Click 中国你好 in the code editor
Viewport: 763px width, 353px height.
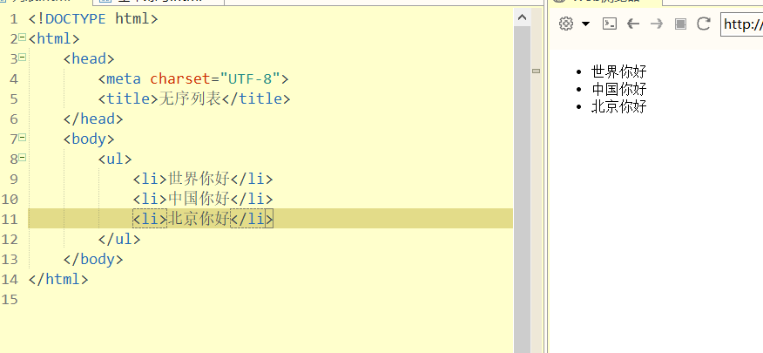199,199
